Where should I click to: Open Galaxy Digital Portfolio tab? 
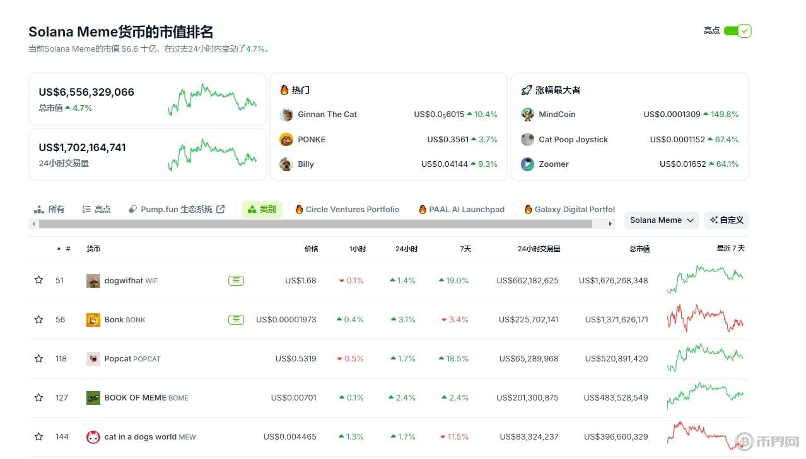point(569,209)
